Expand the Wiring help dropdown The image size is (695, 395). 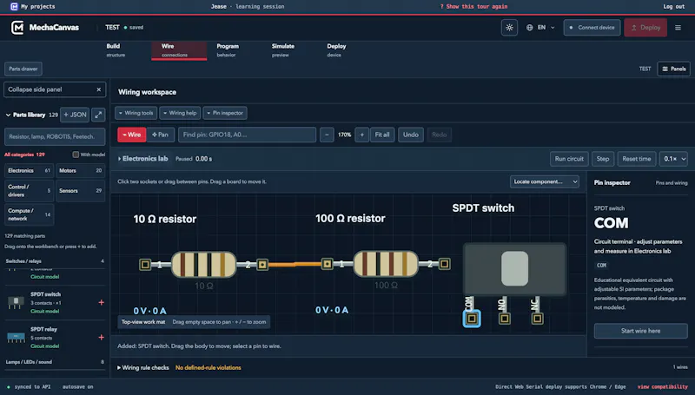tap(180, 113)
